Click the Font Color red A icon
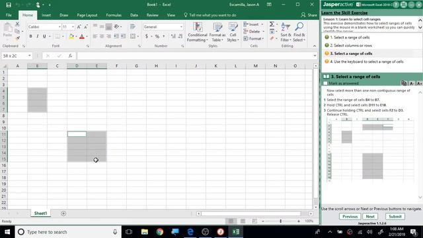The image size is (423, 238). click(x=82, y=36)
